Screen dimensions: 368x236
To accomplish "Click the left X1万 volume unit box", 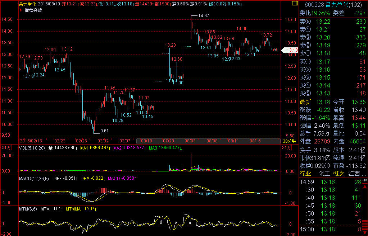I will [6, 147].
